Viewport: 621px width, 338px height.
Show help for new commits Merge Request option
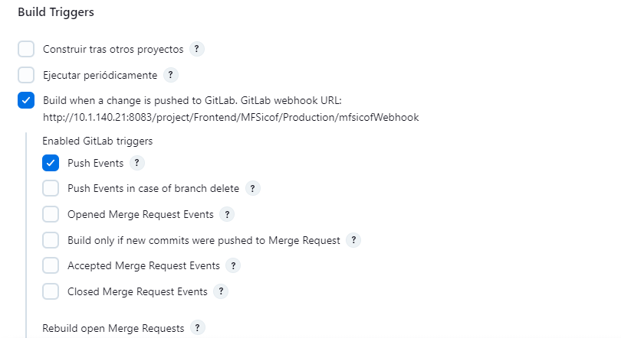coord(353,240)
